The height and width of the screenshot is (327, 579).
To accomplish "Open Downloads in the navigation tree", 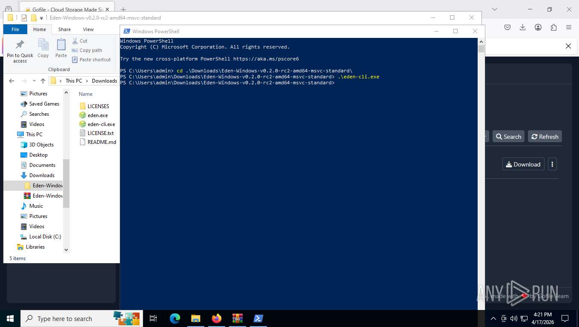I will click(x=37, y=175).
